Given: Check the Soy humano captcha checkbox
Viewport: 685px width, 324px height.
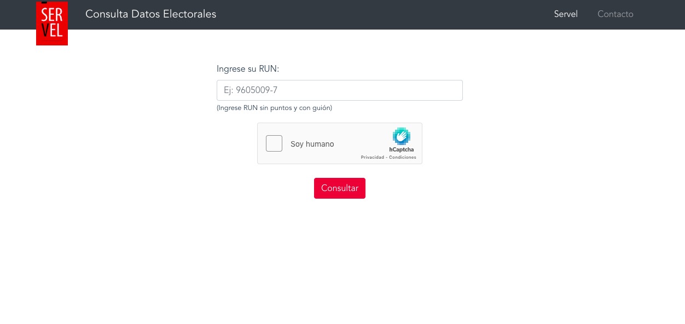Looking at the screenshot, I should (274, 143).
